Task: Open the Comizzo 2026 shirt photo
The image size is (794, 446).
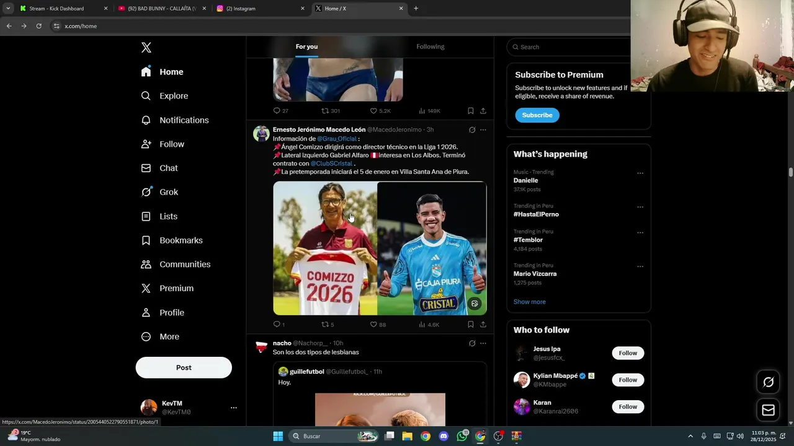Action: tap(325, 248)
